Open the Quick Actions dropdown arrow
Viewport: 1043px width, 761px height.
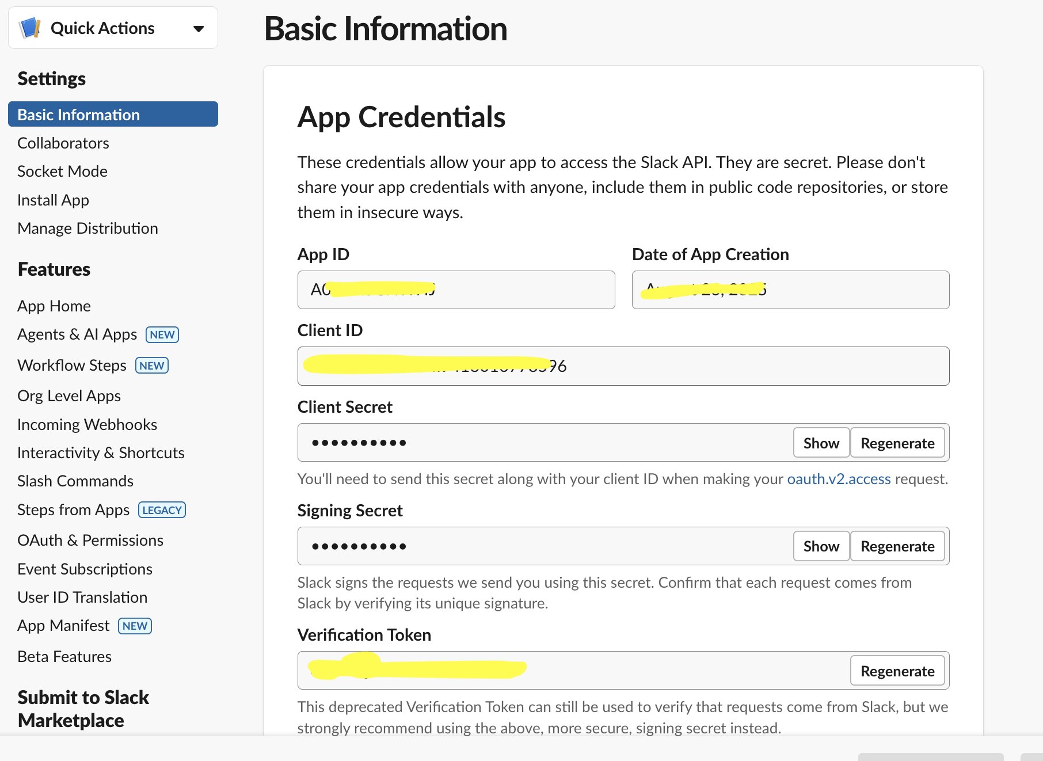tap(198, 28)
